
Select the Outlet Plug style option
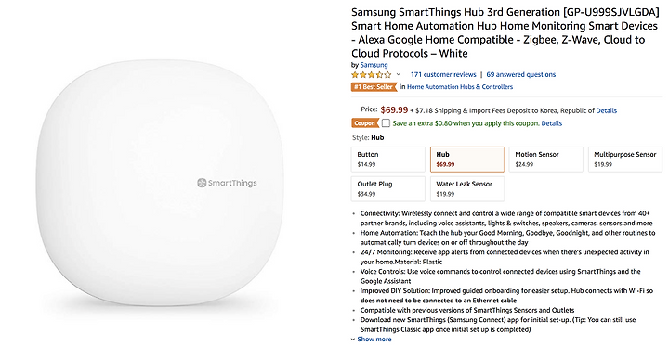388,188
